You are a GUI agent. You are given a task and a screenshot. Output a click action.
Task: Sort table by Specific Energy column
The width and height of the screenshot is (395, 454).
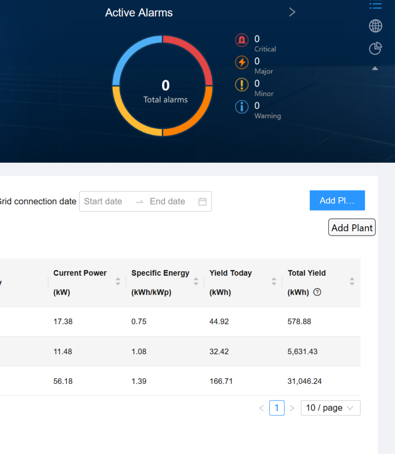click(196, 282)
